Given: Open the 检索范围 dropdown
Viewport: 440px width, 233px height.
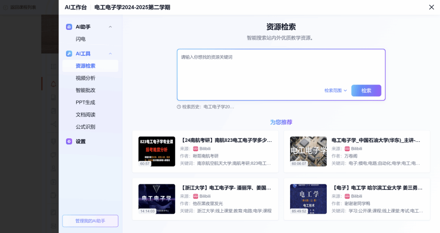Looking at the screenshot, I should 335,91.
